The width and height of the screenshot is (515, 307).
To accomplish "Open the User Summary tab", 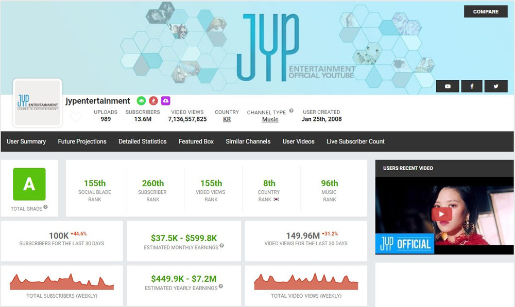I will click(26, 141).
